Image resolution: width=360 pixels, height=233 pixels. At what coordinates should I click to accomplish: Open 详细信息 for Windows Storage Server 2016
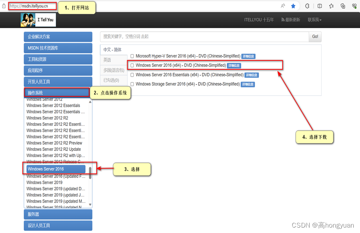(x=248, y=84)
